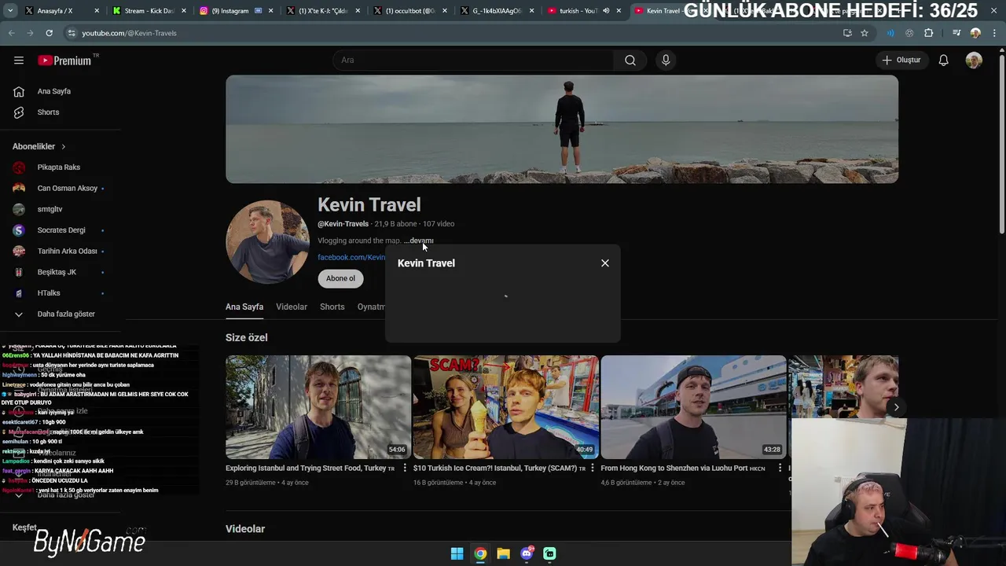Open Chrome from the taskbar
1006x566 pixels.
point(480,553)
